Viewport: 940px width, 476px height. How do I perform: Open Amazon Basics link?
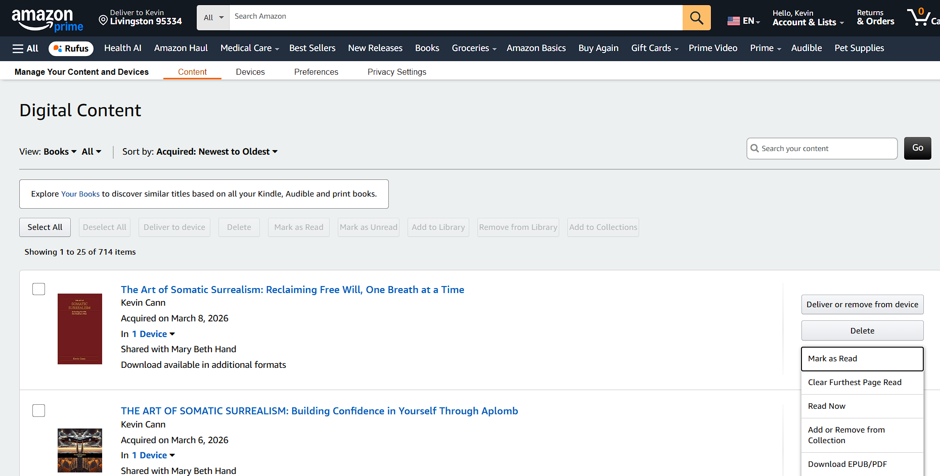point(536,48)
